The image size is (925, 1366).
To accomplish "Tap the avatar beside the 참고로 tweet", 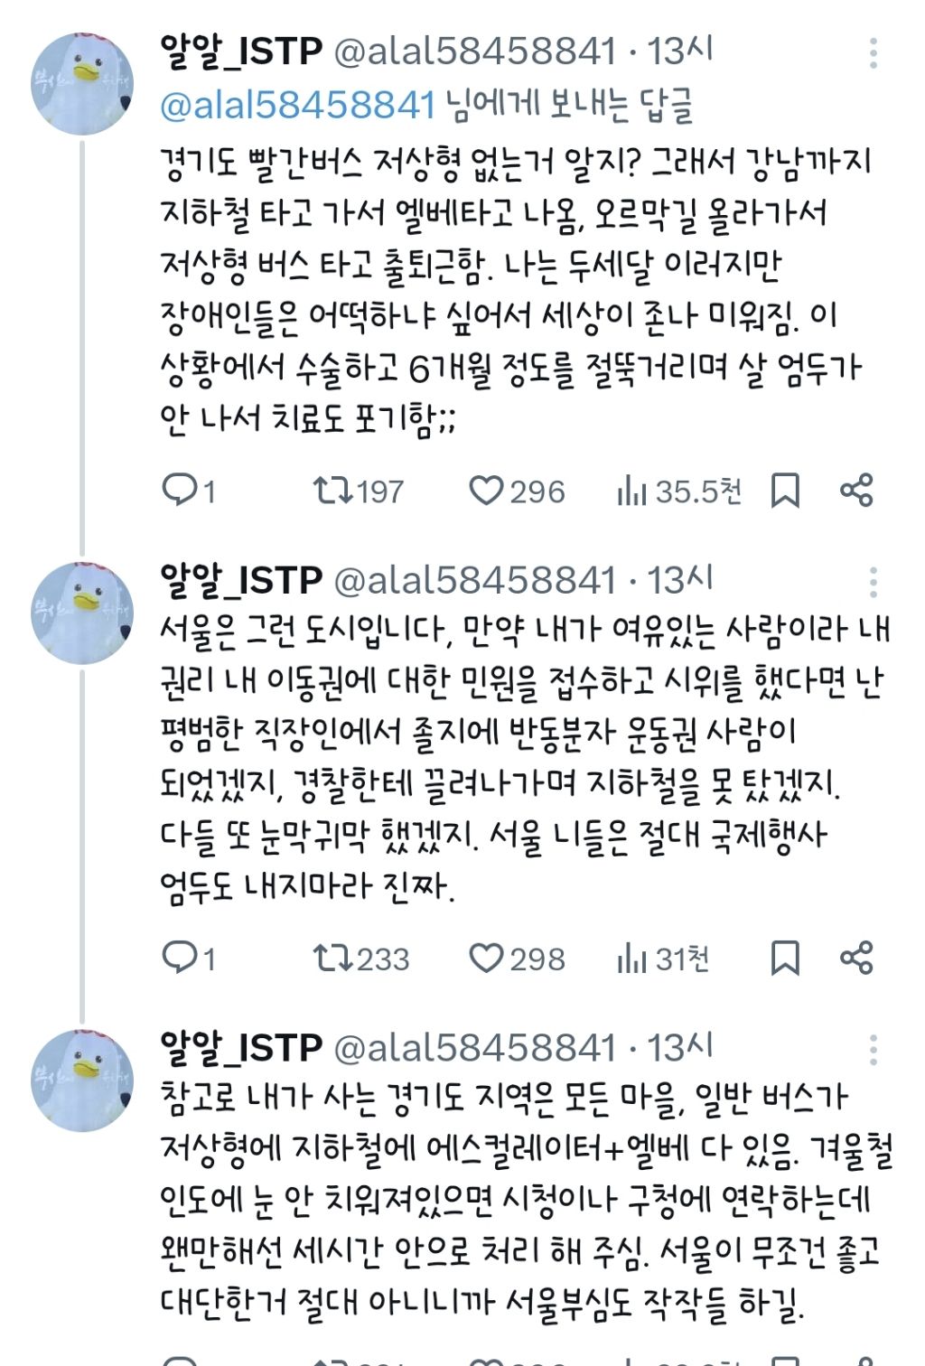I will point(82,1080).
